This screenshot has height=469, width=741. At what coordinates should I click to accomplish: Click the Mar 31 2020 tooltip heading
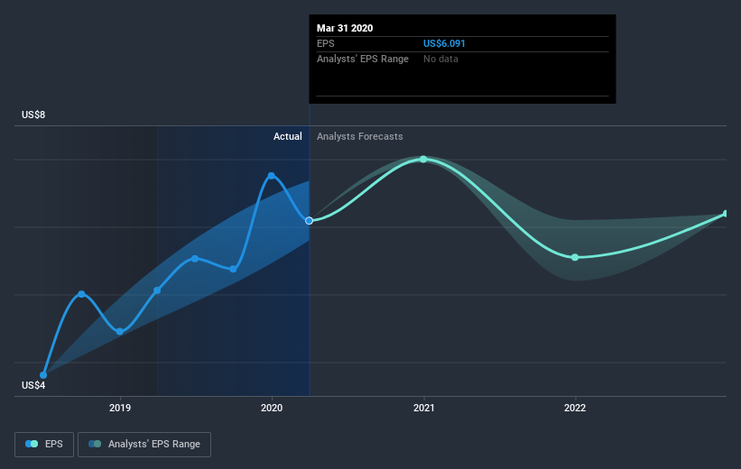pos(345,28)
